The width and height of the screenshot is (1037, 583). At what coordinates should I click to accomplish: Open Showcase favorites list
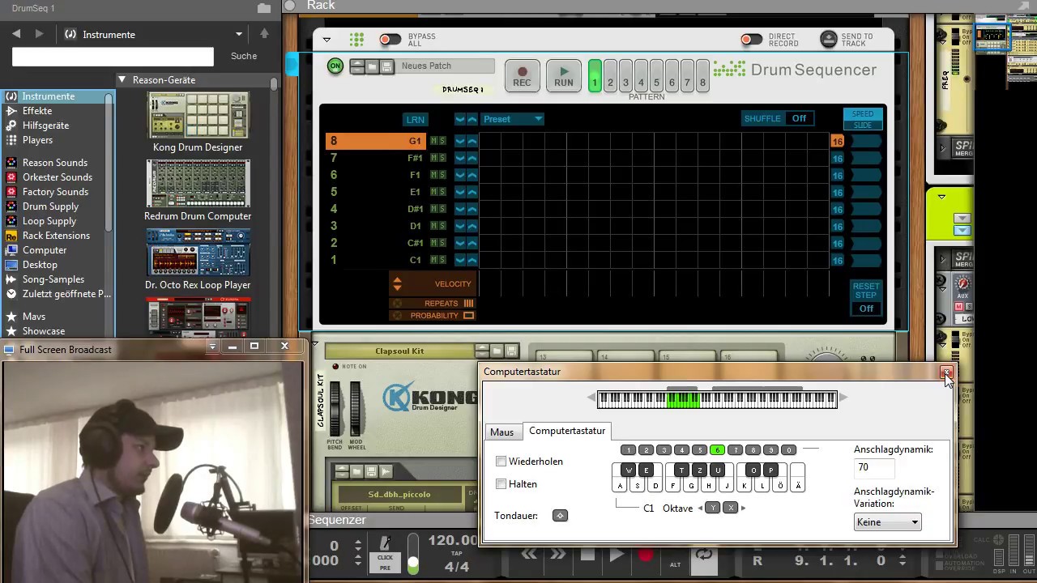(x=44, y=331)
